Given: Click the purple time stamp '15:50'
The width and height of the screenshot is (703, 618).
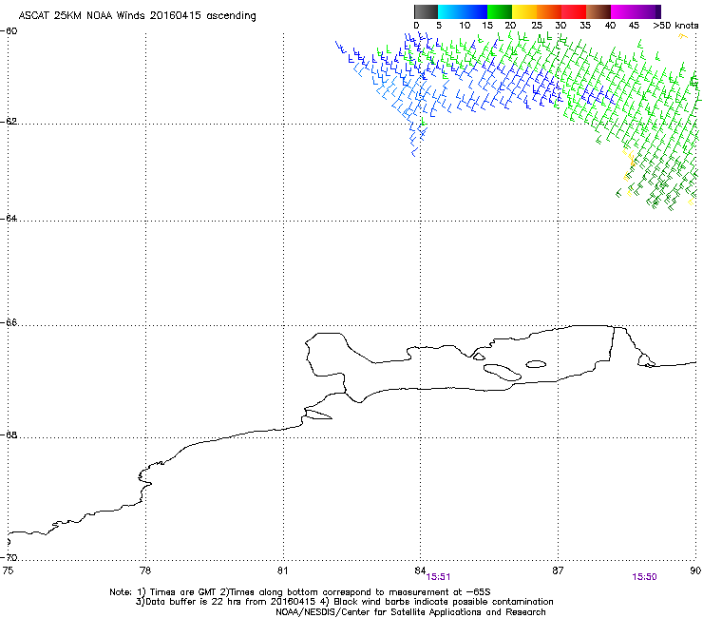Looking at the screenshot, I should [644, 577].
